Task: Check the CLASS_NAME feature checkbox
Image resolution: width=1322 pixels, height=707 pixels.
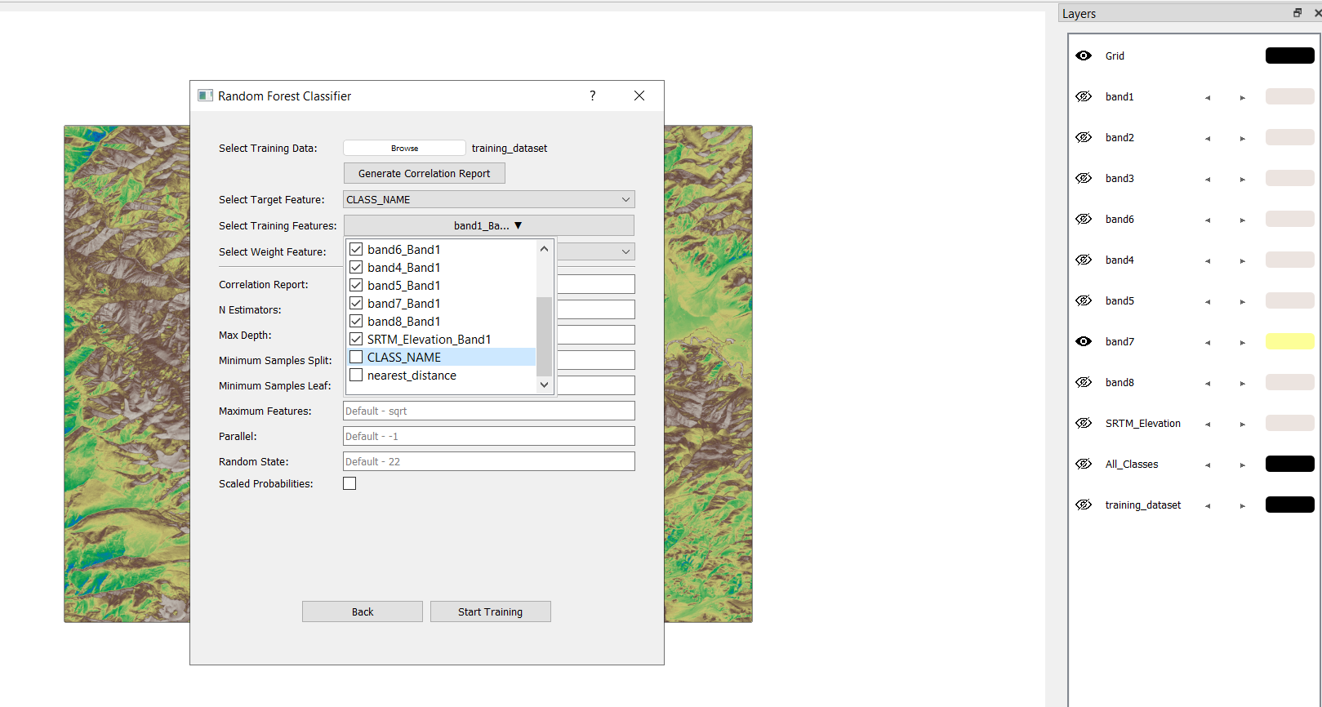Action: (356, 357)
